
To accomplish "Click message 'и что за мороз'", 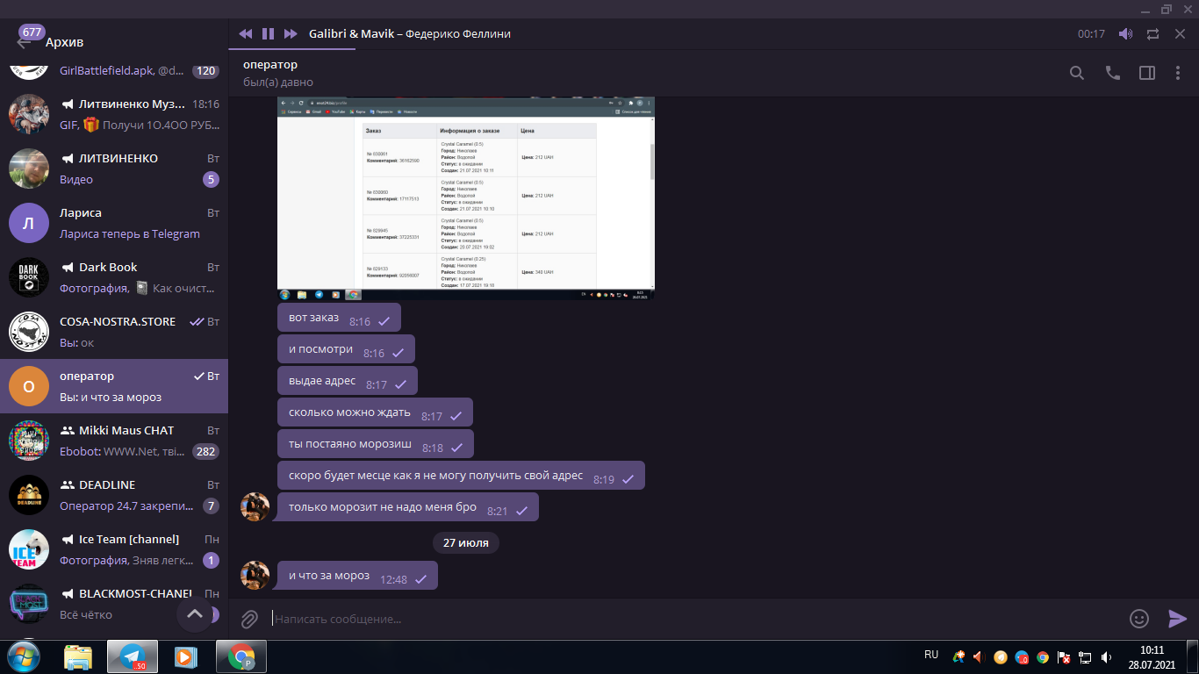I will (357, 576).
